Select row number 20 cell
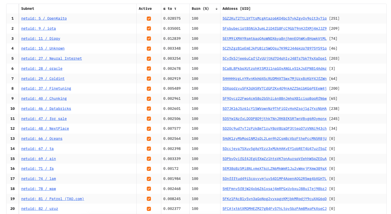Image resolution: width=391 pixels, height=214 pixels. 12,209
